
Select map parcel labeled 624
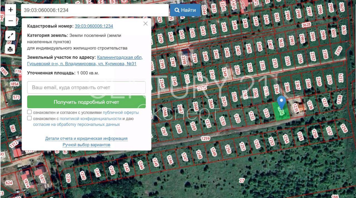[x=9, y=182]
